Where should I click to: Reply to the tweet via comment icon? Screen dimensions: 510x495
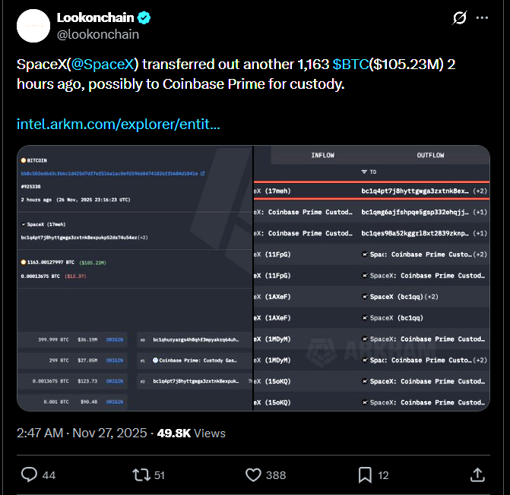click(x=30, y=475)
